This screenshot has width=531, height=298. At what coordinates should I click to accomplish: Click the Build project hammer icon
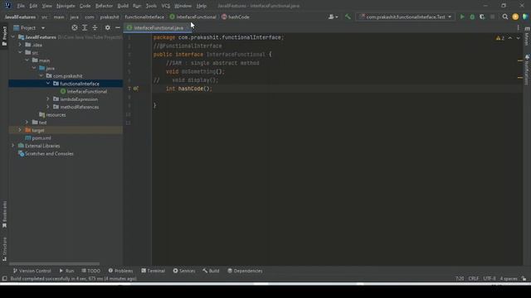(348, 17)
